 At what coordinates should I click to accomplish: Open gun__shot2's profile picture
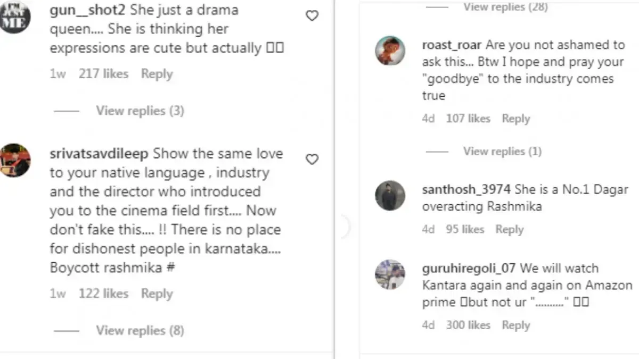coord(16,16)
